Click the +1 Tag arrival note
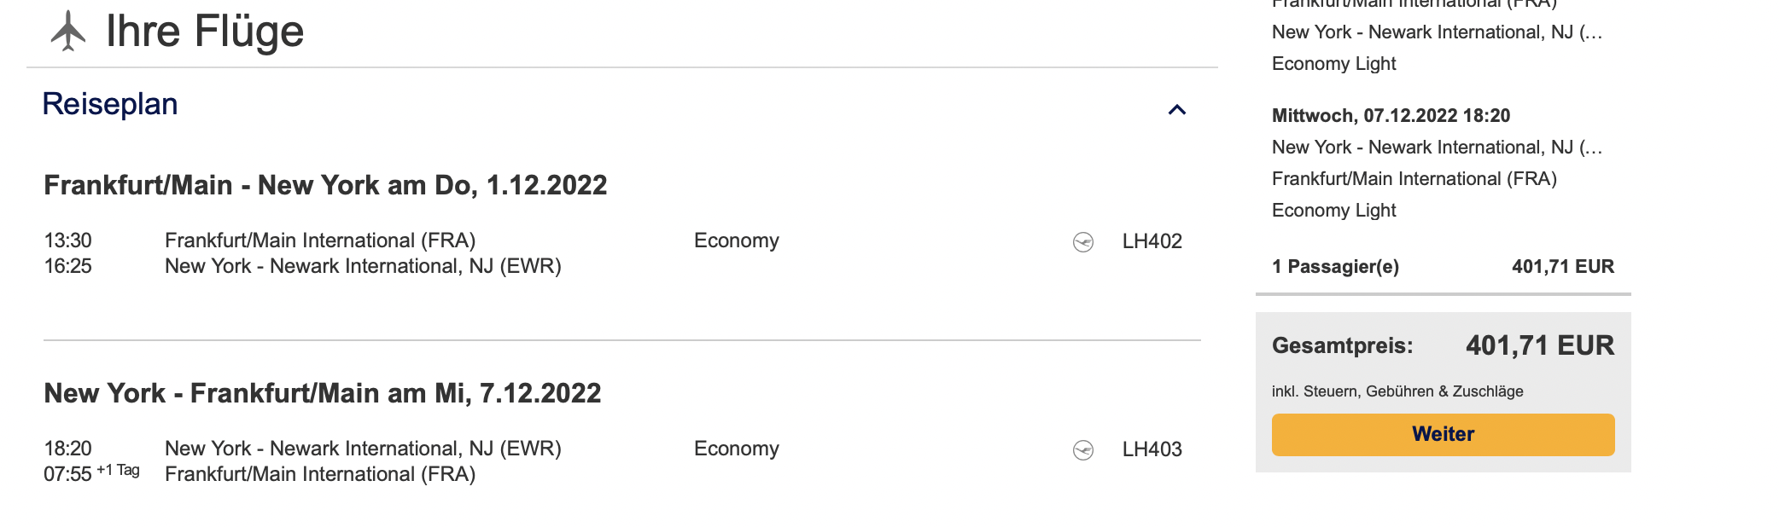Image resolution: width=1779 pixels, height=527 pixels. point(118,470)
